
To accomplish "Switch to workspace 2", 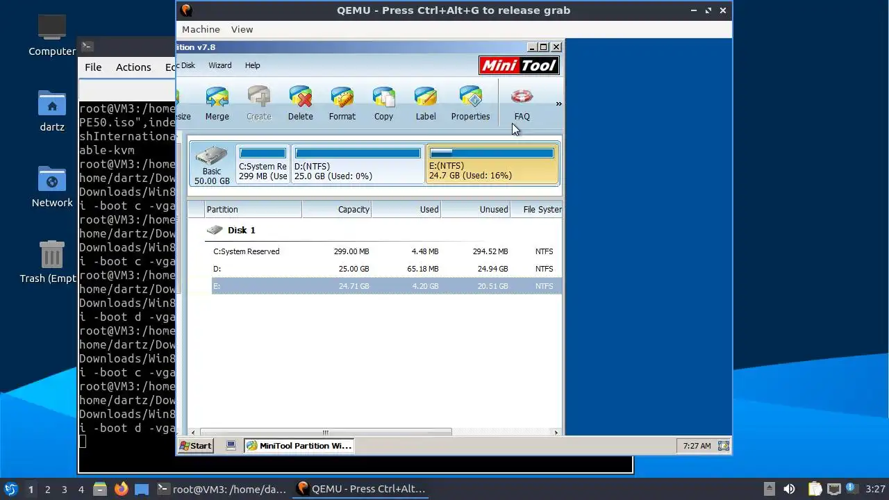I will click(47, 490).
